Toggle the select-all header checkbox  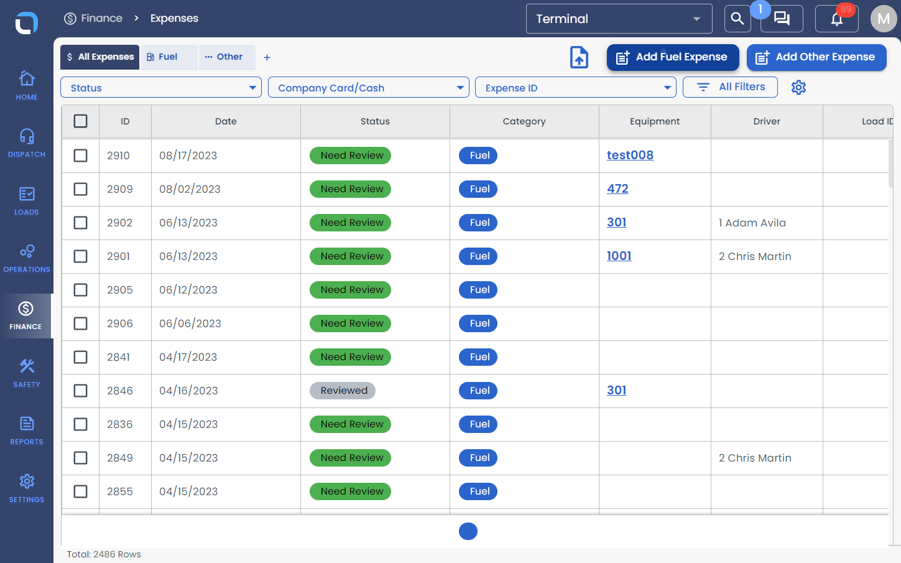click(x=81, y=121)
